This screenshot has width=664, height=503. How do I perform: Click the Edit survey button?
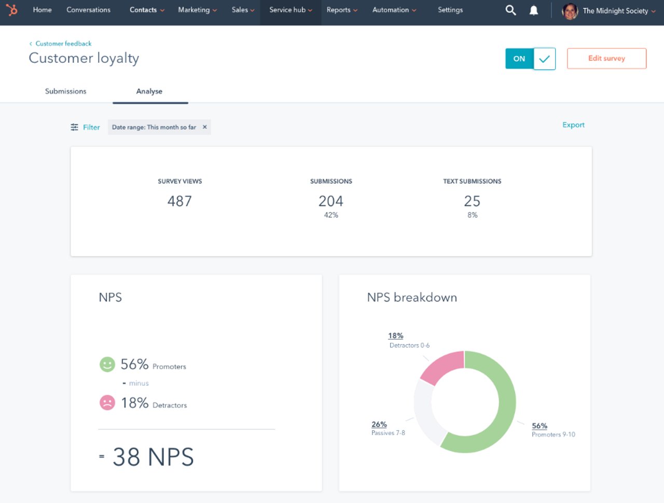coord(606,58)
